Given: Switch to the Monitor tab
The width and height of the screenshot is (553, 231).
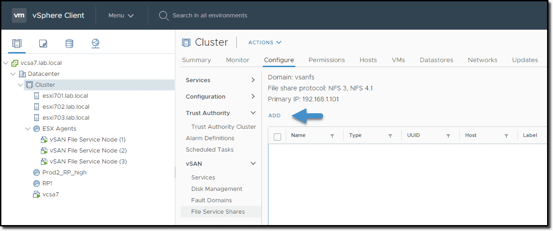Looking at the screenshot, I should pos(238,60).
